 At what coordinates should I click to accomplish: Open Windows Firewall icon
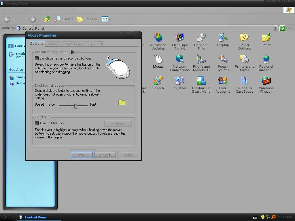click(266, 85)
